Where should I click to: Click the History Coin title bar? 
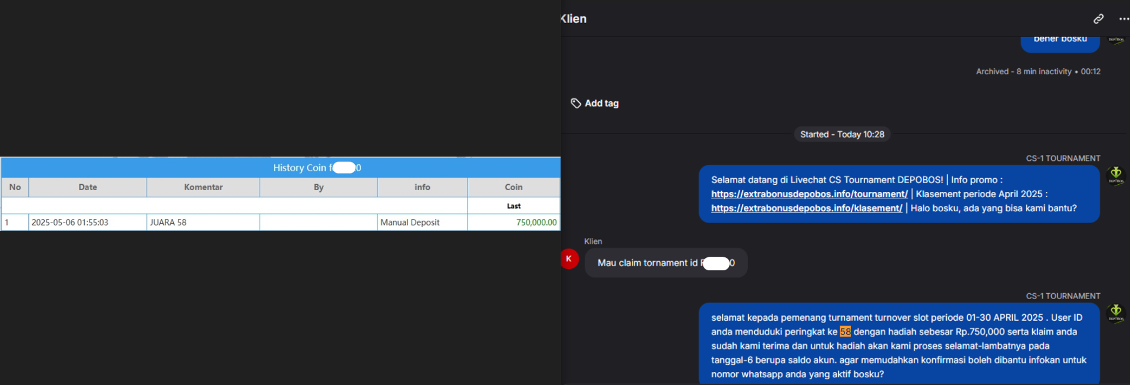click(281, 168)
